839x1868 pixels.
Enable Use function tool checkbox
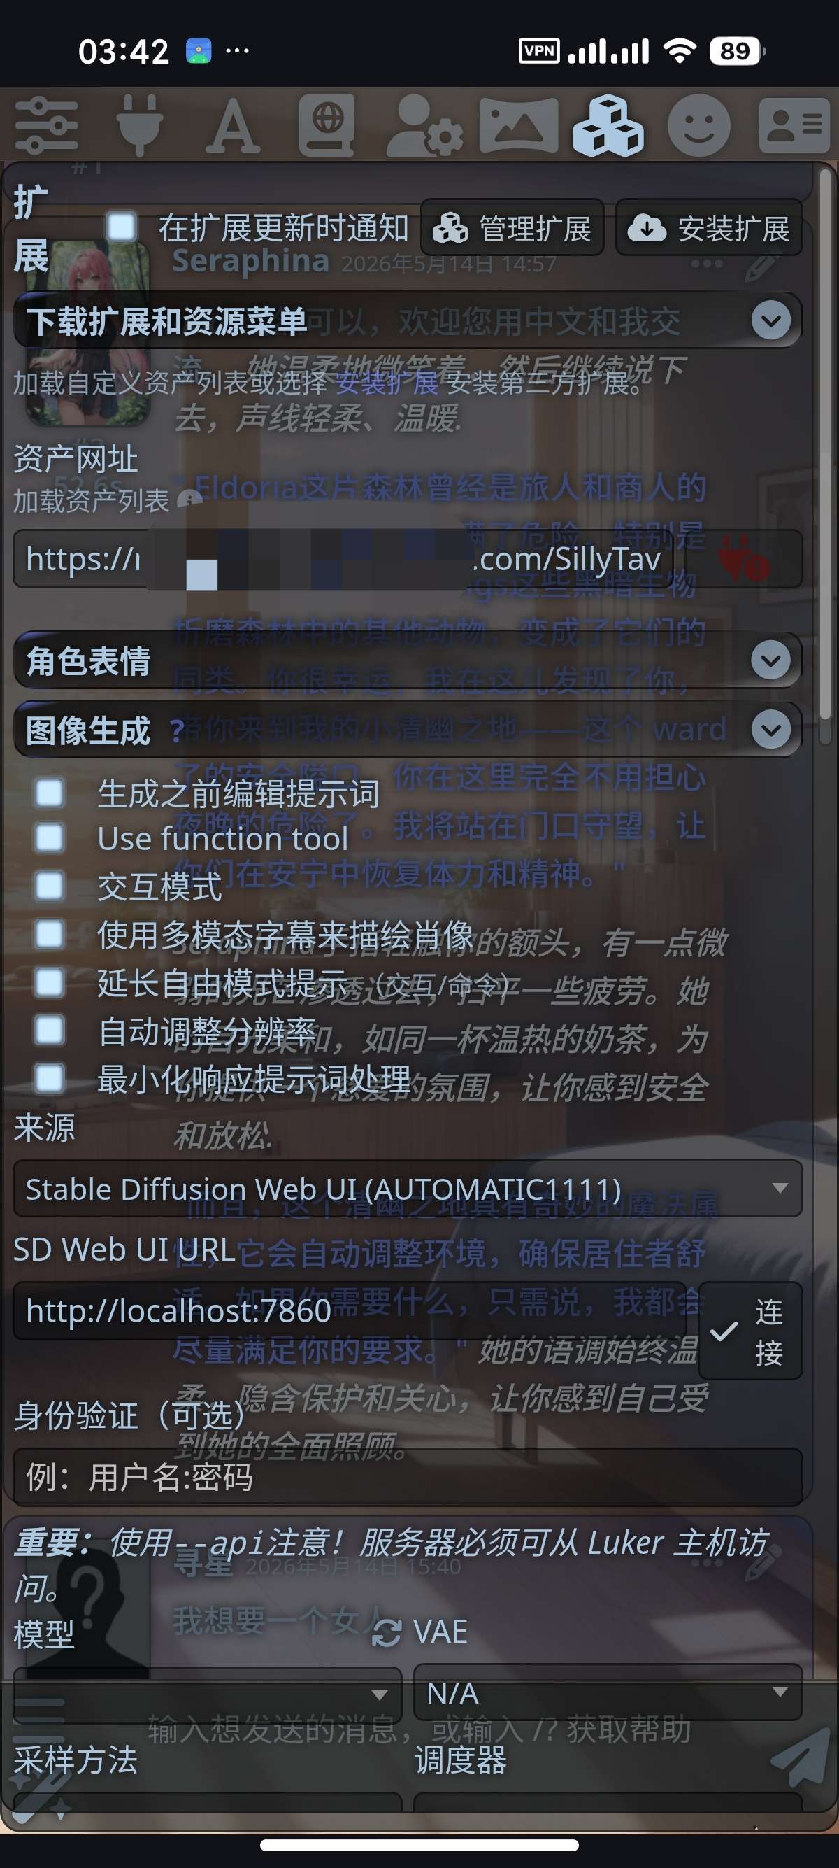(49, 838)
